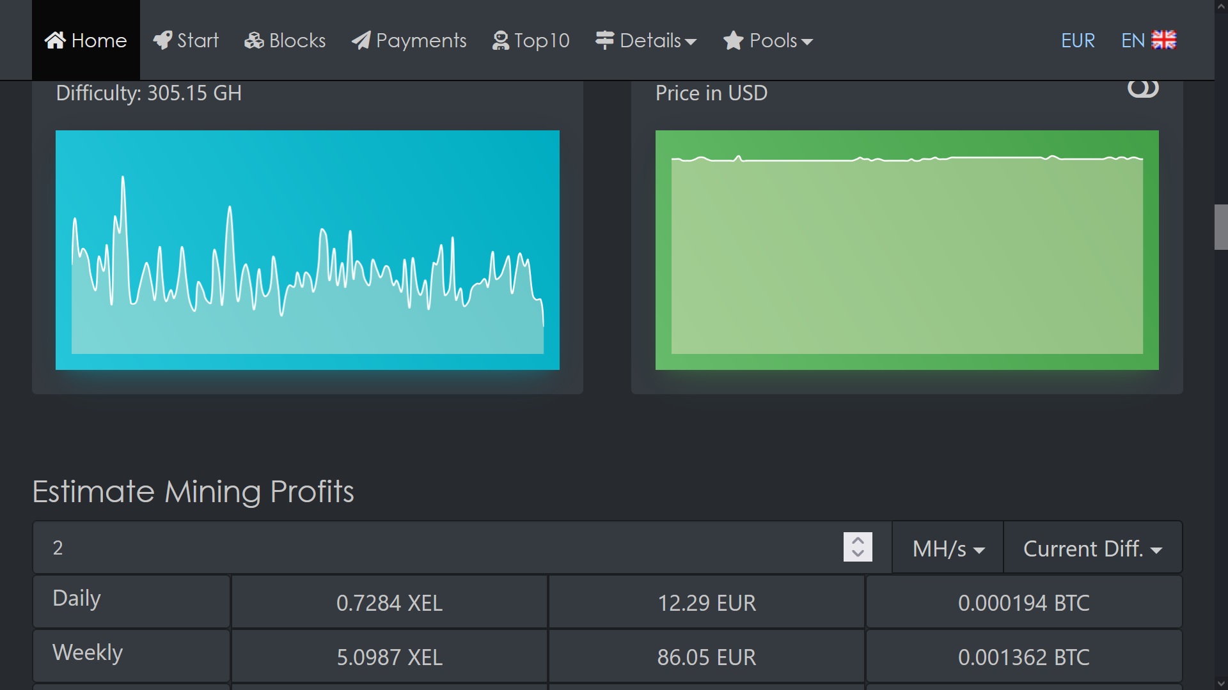Expand the Details menu caret

point(691,42)
